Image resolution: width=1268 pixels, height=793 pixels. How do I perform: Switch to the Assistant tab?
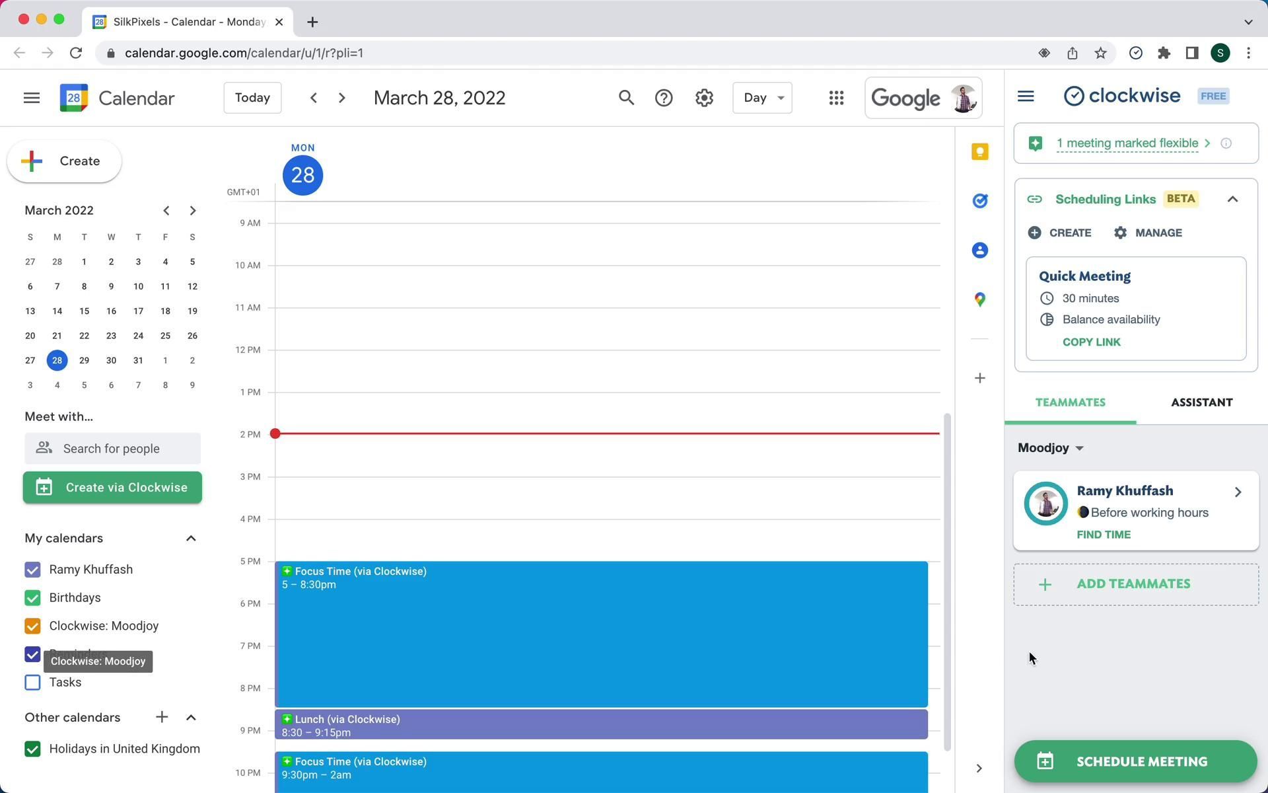[1201, 402]
